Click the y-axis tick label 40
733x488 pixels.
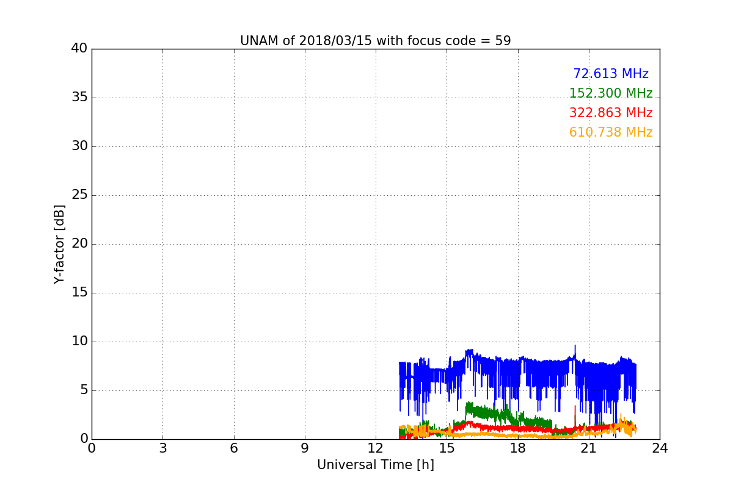click(79, 49)
